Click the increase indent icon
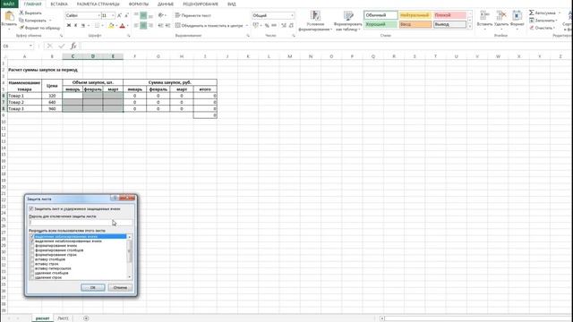573x322 pixels. 167,25
